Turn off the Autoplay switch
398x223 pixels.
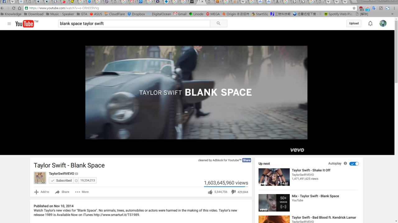tap(354, 164)
